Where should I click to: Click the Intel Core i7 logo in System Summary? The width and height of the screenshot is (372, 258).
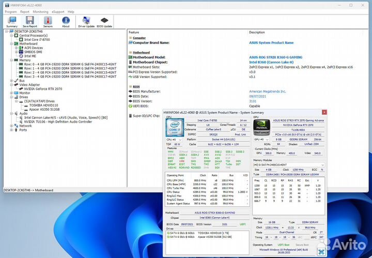point(175,128)
